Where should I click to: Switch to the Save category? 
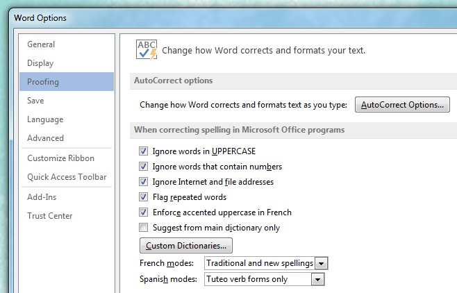click(x=67, y=101)
